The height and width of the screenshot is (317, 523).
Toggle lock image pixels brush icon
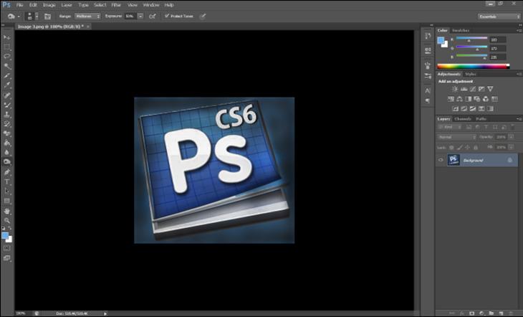(x=460, y=147)
